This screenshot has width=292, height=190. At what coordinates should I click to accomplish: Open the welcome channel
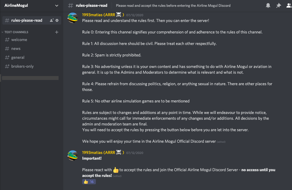[x=19, y=40]
